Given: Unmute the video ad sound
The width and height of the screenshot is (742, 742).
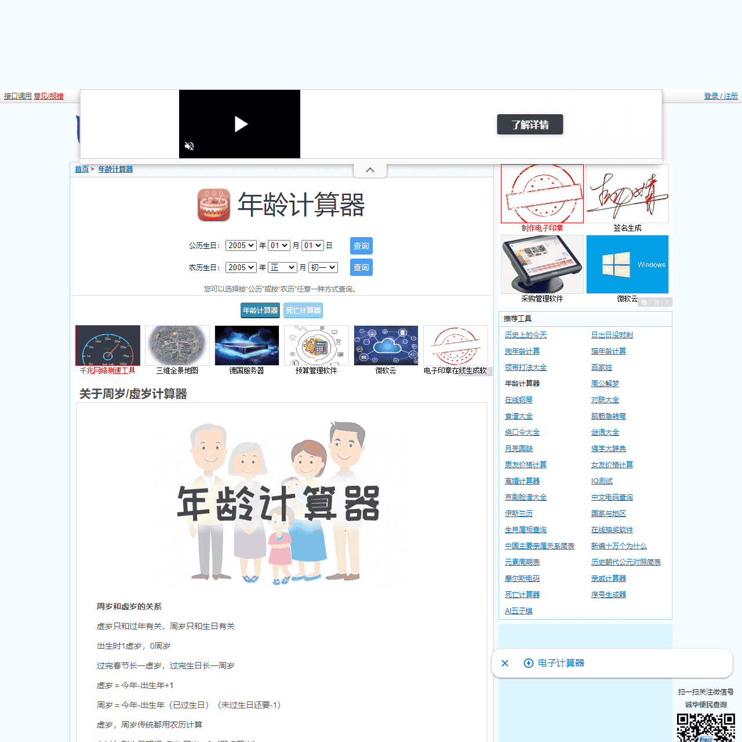Looking at the screenshot, I should [x=189, y=146].
